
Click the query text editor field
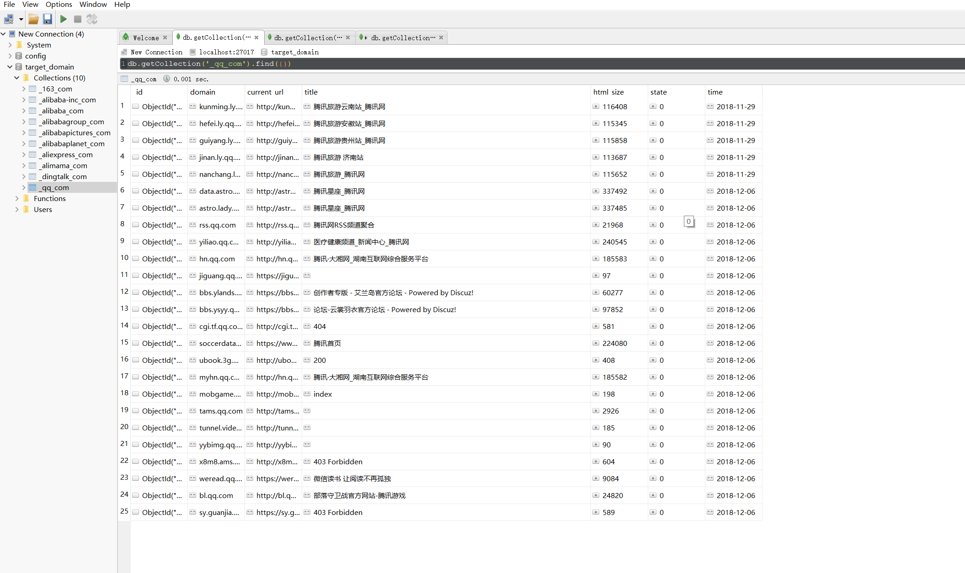pos(457,64)
